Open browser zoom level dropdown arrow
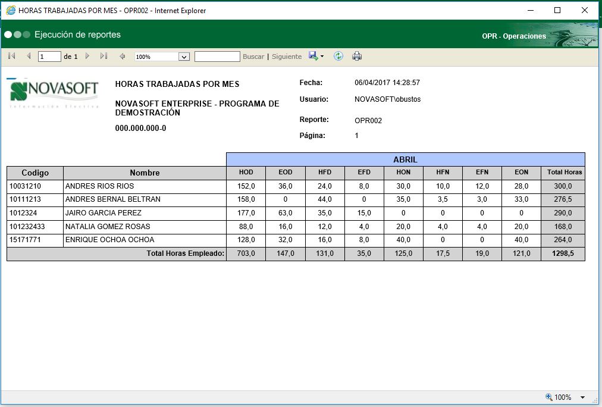The height and width of the screenshot is (407, 602). click(583, 397)
